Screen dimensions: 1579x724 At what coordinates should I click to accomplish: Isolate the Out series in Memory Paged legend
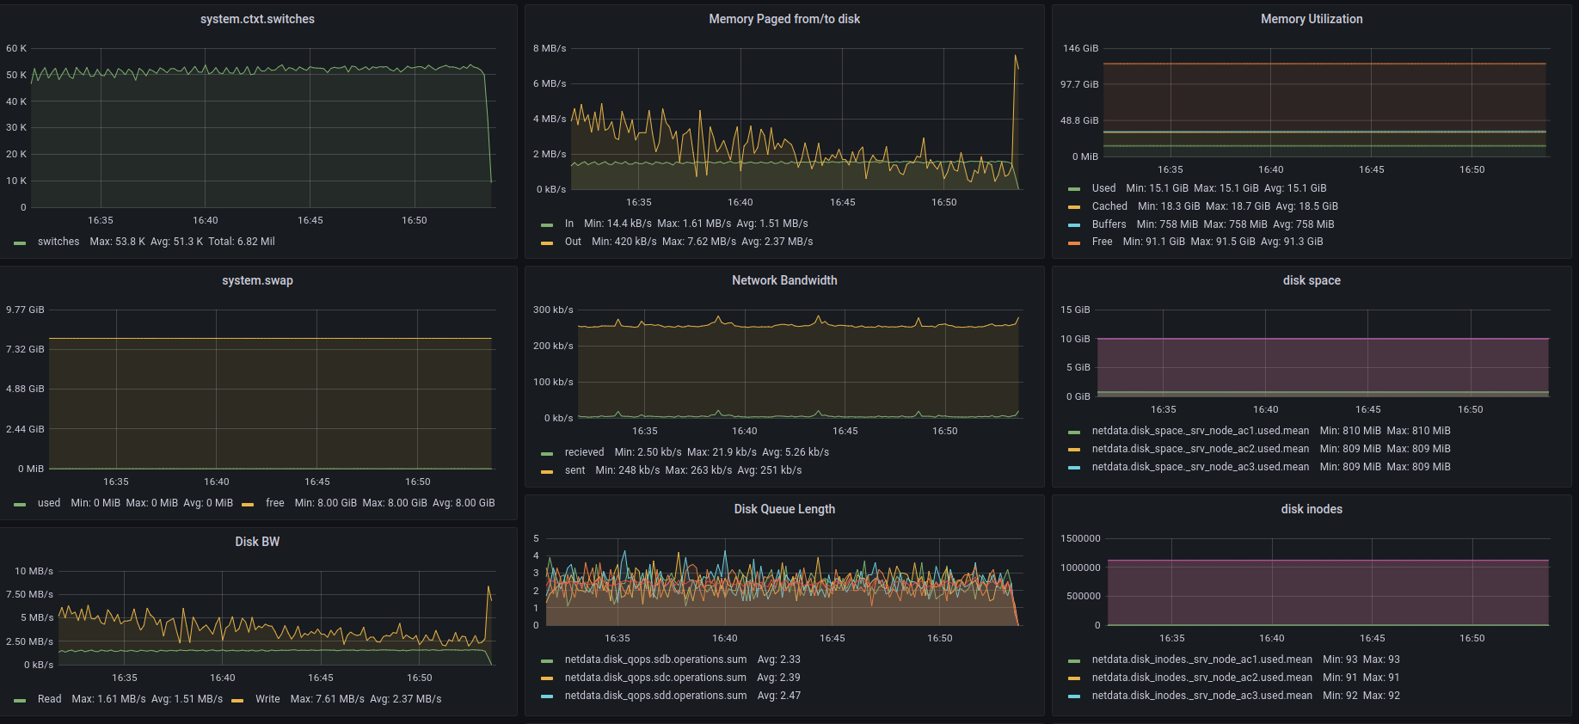(573, 242)
